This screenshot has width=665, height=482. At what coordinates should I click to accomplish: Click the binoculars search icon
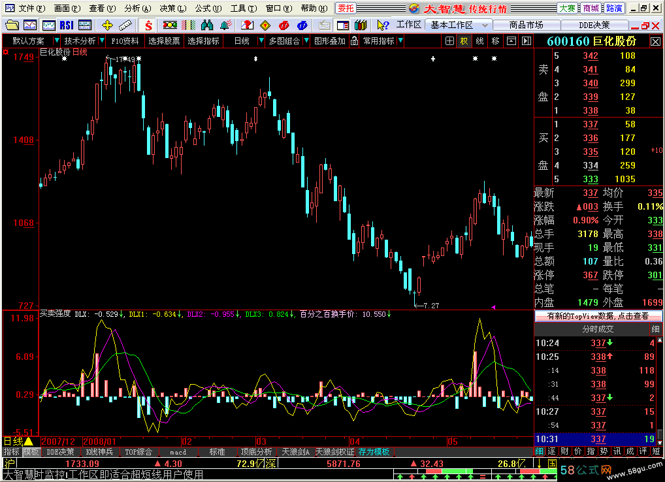click(x=208, y=25)
